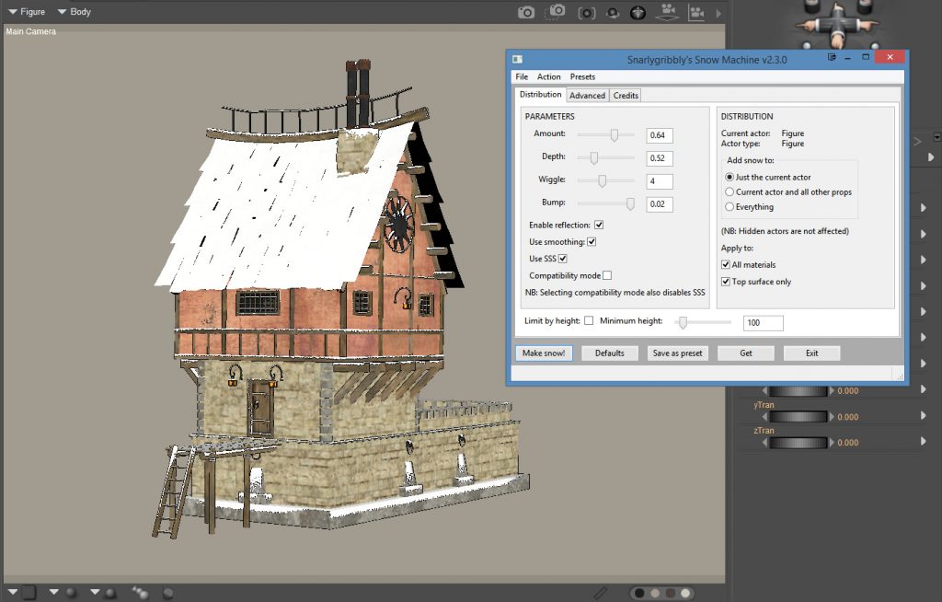Click the ruler icon in the bottom bar

tap(601, 592)
